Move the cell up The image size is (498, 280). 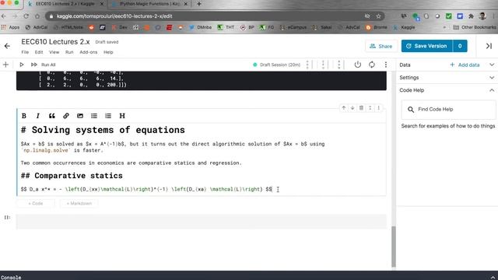pyautogui.click(x=344, y=108)
